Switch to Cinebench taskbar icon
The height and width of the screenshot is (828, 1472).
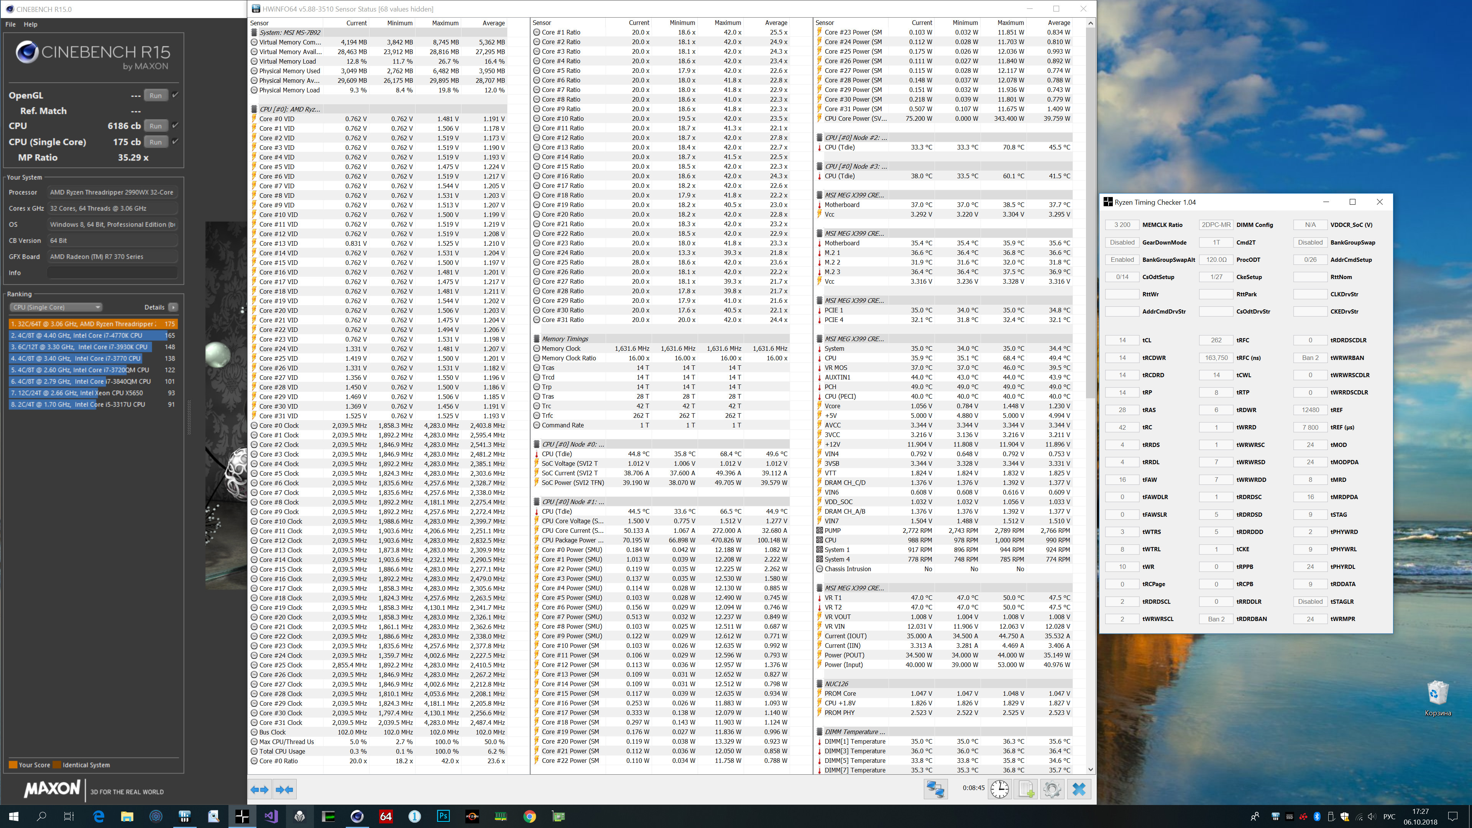(x=357, y=816)
